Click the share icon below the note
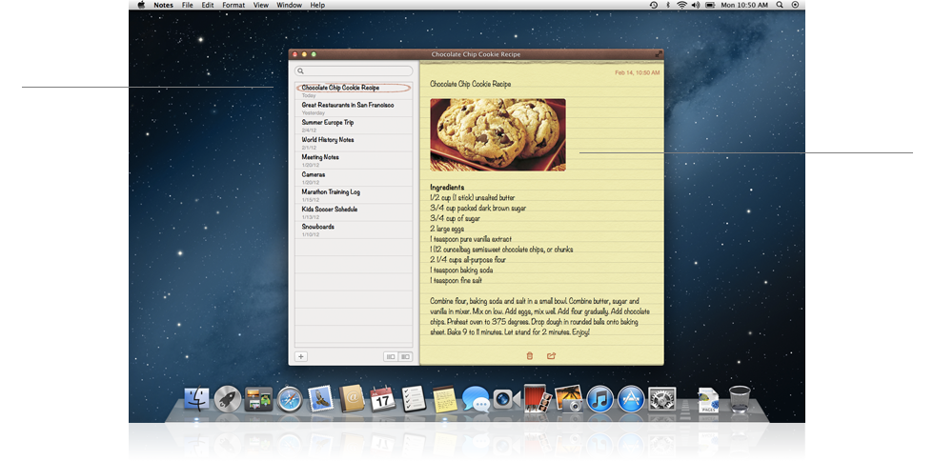This screenshot has height=461, width=934. [551, 356]
